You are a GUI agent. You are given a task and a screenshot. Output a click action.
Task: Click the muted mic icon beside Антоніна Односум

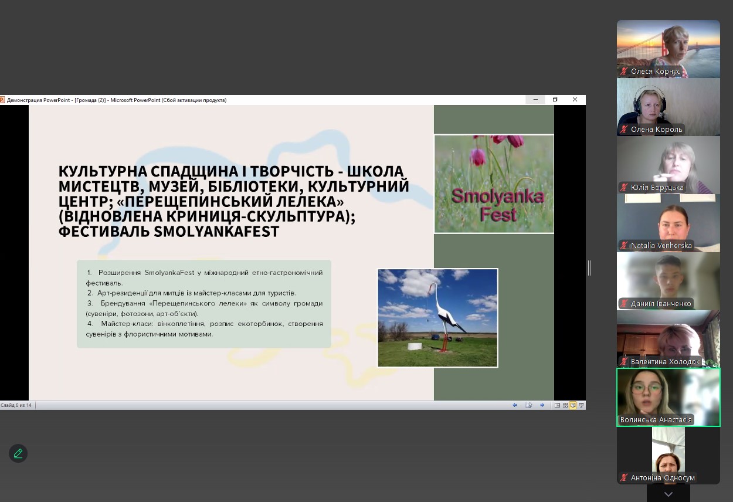click(625, 478)
